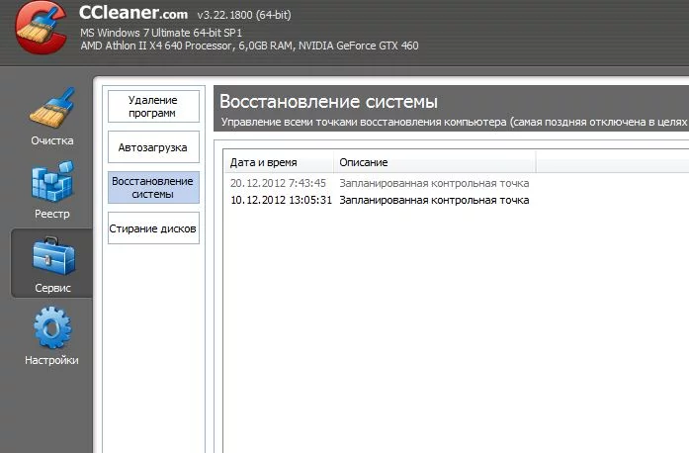689x453 pixels.
Task: Open Настройки gear settings
Action: tap(51, 336)
